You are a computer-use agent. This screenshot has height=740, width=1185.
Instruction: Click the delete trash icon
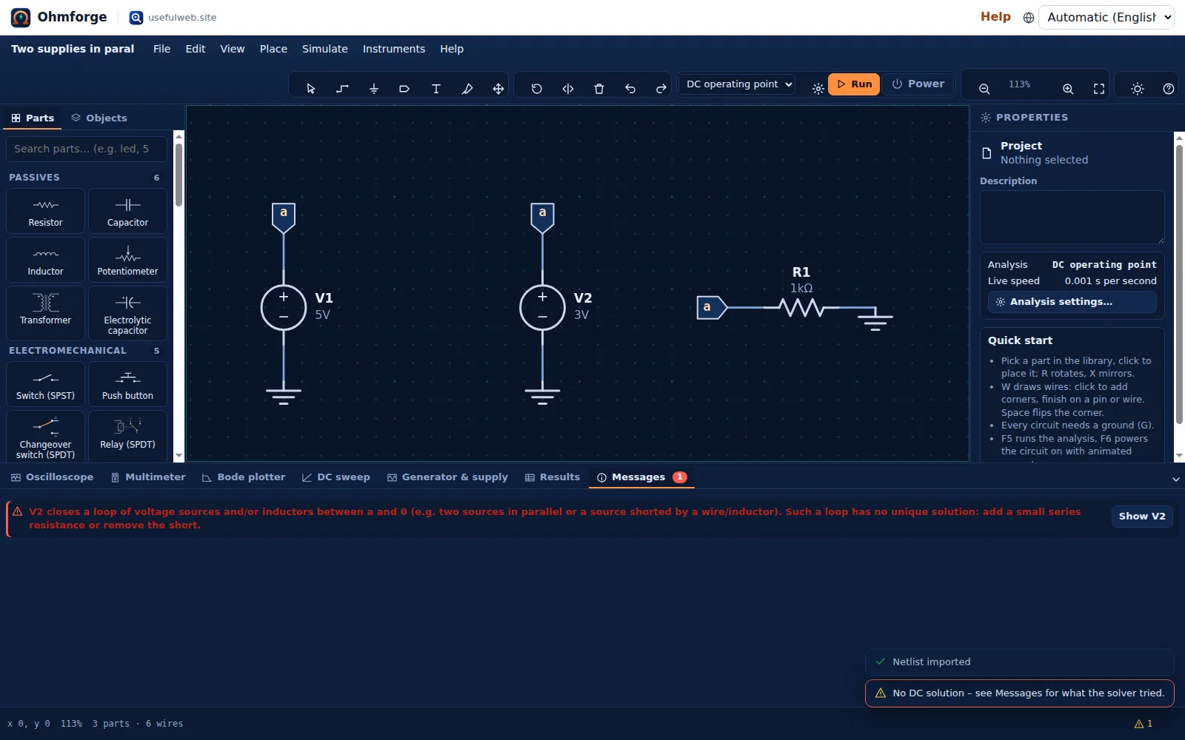pos(599,89)
